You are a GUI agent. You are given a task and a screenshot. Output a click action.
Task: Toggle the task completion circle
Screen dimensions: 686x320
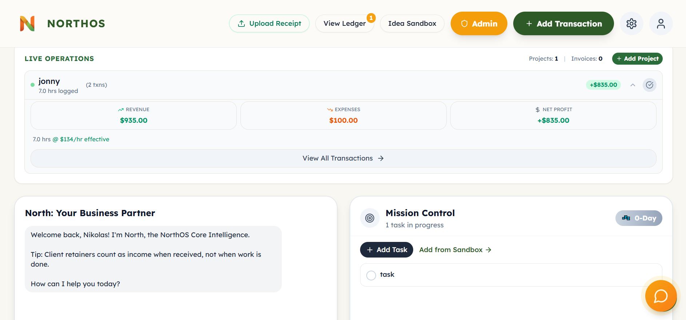pos(371,275)
